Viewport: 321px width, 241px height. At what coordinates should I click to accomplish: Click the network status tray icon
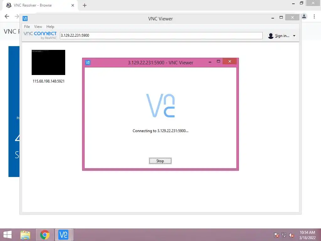coord(284,235)
